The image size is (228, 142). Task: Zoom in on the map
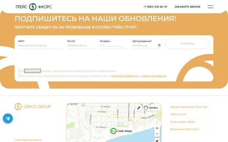click(x=157, y=128)
